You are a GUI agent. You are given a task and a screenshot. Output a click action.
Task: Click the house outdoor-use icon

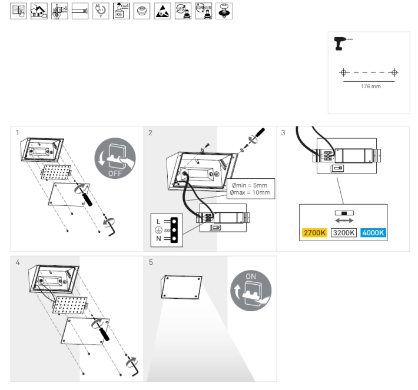click(39, 11)
